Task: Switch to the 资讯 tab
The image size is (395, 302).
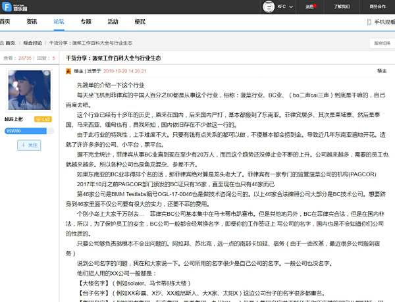Action: click(32, 22)
